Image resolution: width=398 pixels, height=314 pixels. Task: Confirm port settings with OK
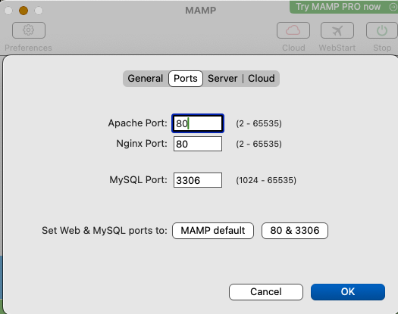348,292
